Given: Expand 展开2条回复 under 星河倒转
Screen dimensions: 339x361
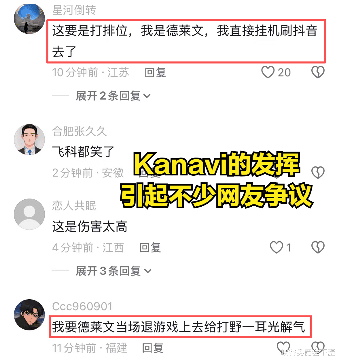Looking at the screenshot, I should (113, 96).
